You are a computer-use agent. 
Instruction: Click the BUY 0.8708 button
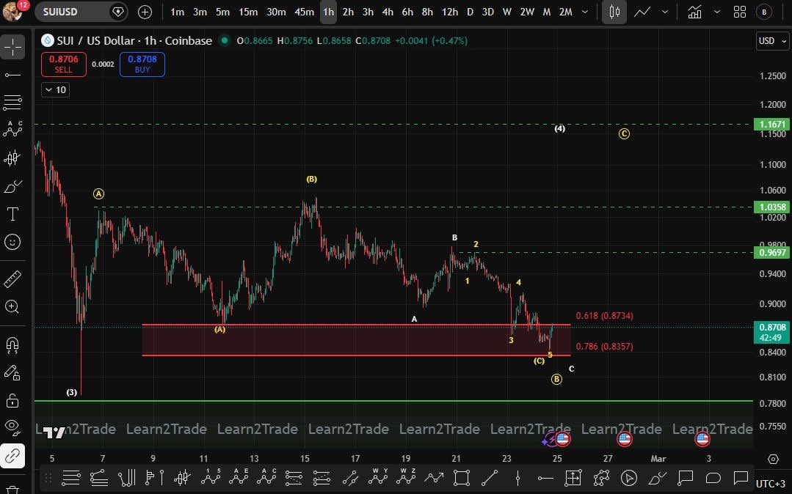[142, 64]
